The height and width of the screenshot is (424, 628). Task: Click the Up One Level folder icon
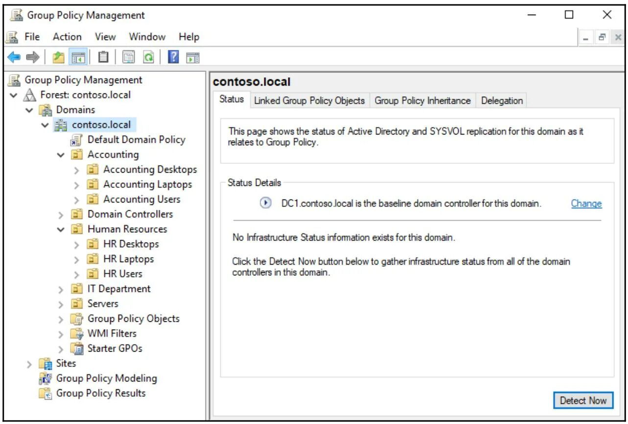pos(59,57)
